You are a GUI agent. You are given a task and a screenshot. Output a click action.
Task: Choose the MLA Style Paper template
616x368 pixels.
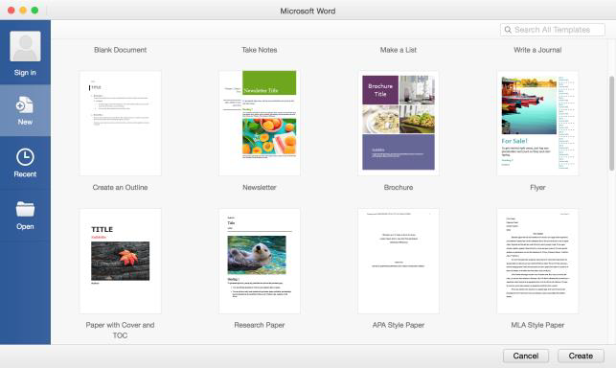click(x=537, y=261)
